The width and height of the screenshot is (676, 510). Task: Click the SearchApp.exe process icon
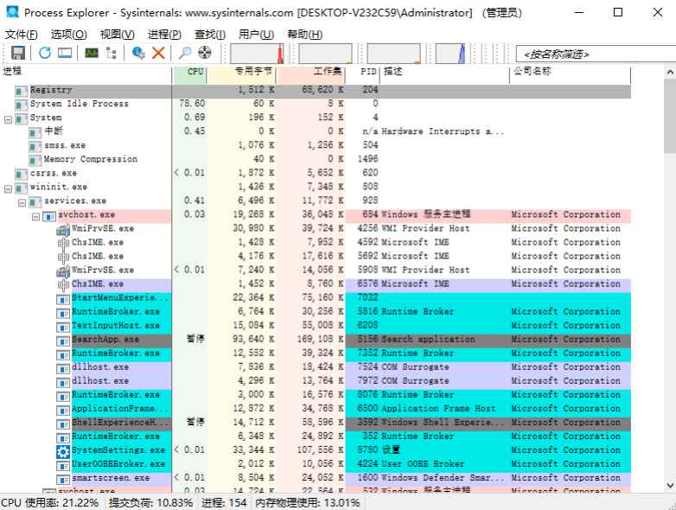point(63,341)
